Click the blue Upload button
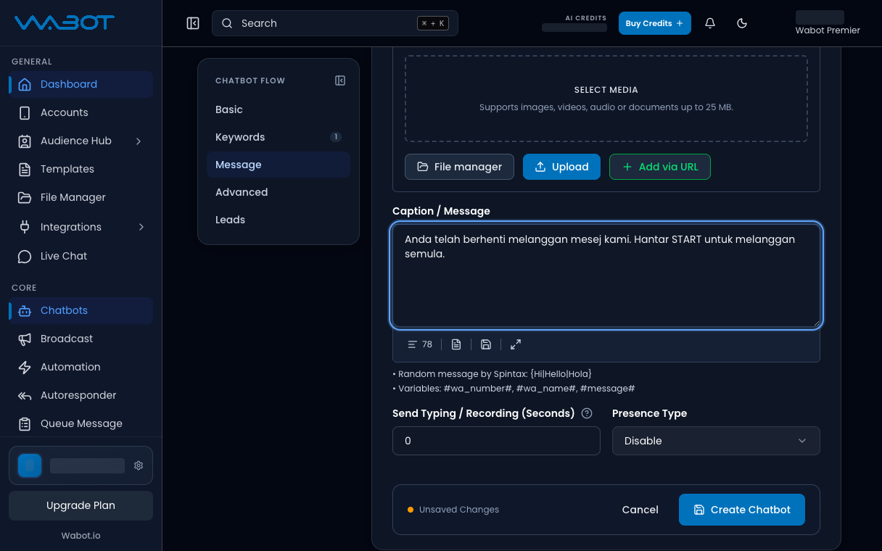 pyautogui.click(x=562, y=167)
